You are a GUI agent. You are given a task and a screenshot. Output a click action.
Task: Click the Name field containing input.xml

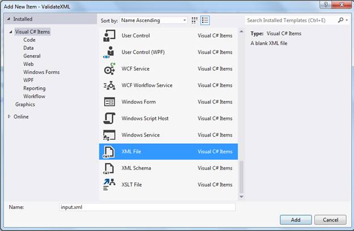tap(147, 207)
